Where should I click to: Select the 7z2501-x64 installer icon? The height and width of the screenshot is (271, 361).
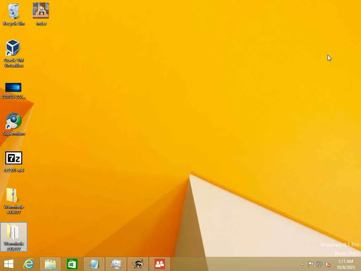tap(14, 162)
